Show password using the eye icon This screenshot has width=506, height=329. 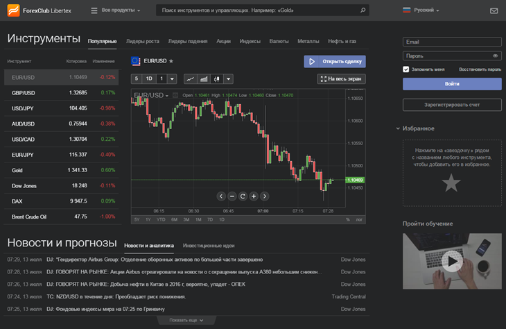(495, 56)
